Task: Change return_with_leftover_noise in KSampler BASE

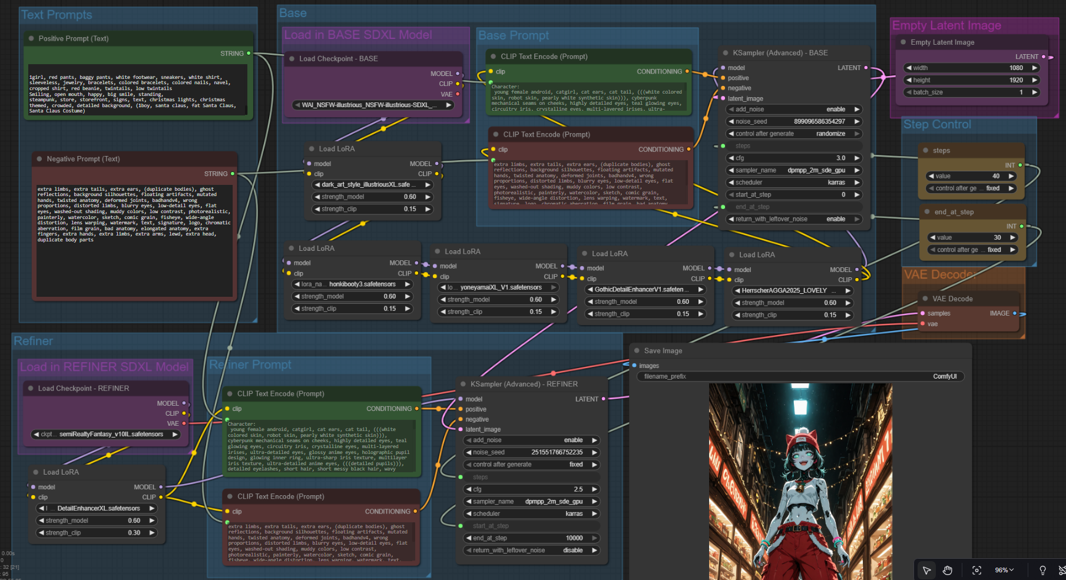Action: [x=794, y=219]
